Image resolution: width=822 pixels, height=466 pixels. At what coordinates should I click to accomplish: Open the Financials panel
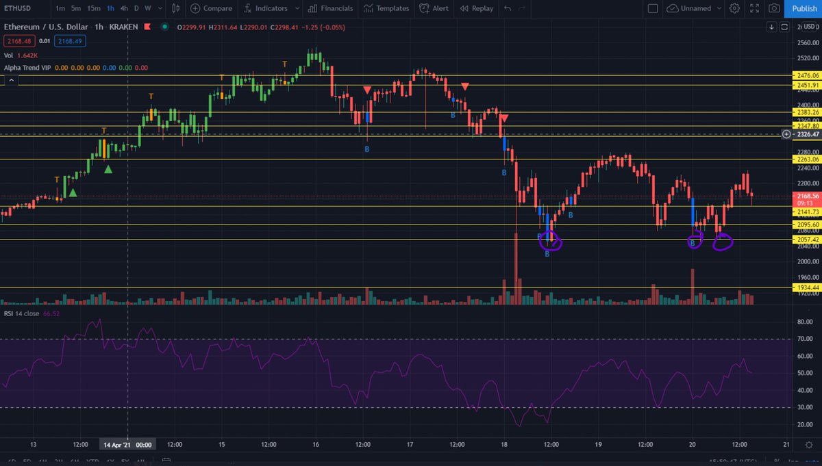(x=331, y=8)
